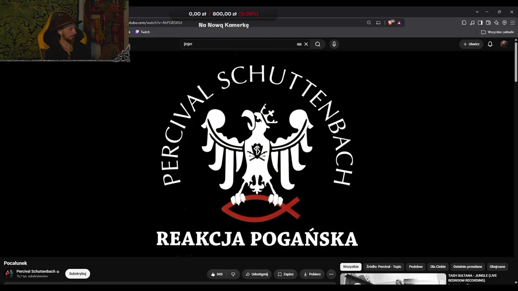Click the video title 'Pocałunek'

pyautogui.click(x=15, y=263)
